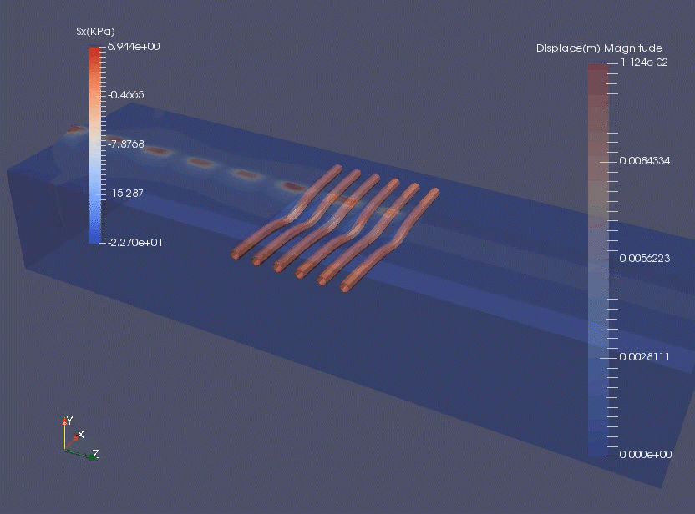Click the 0.0084334 displacement legend value
695x514 pixels.
(x=645, y=161)
